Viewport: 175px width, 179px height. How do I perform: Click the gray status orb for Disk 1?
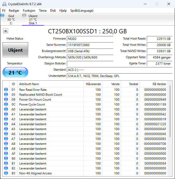[x=24, y=15]
